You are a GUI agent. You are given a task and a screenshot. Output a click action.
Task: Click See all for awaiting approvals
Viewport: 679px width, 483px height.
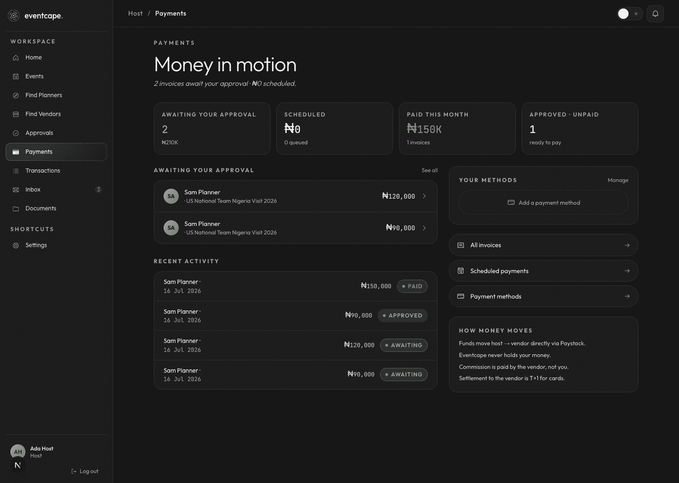tap(430, 170)
